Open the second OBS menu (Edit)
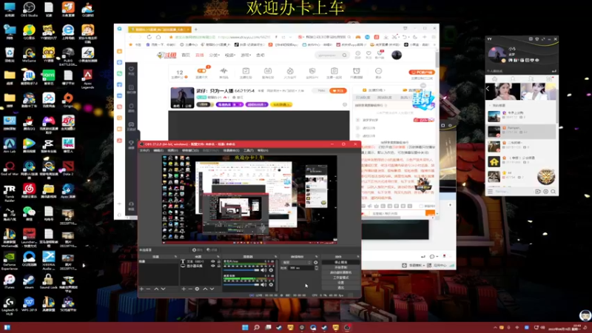The height and width of the screenshot is (333, 592). [158, 150]
